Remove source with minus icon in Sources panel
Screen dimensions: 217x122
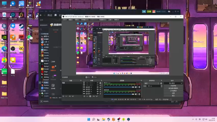[87, 96]
